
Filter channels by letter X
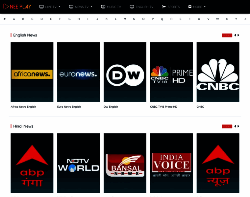click(x=227, y=19)
